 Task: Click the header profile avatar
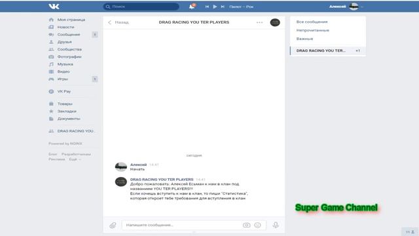click(354, 7)
